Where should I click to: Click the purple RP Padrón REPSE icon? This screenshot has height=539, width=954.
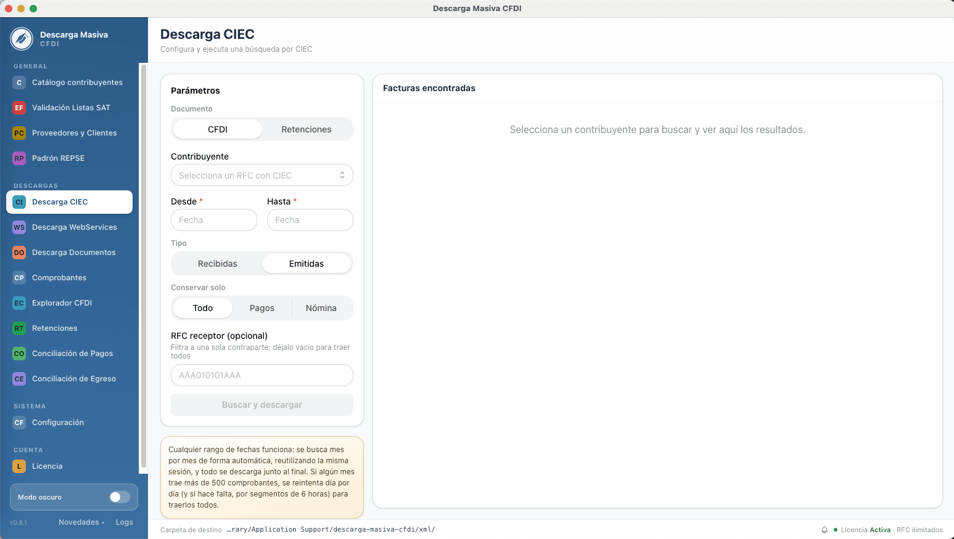click(19, 158)
